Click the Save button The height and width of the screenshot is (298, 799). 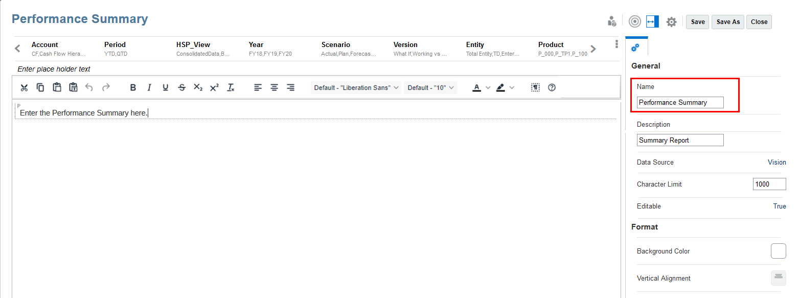point(698,21)
